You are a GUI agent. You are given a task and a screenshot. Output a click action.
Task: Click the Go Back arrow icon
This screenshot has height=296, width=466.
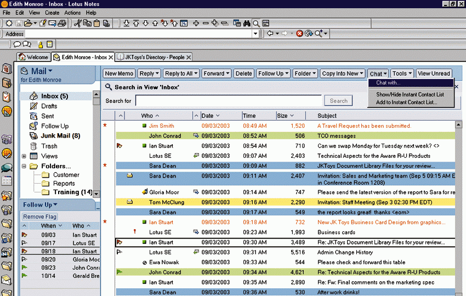270,33
